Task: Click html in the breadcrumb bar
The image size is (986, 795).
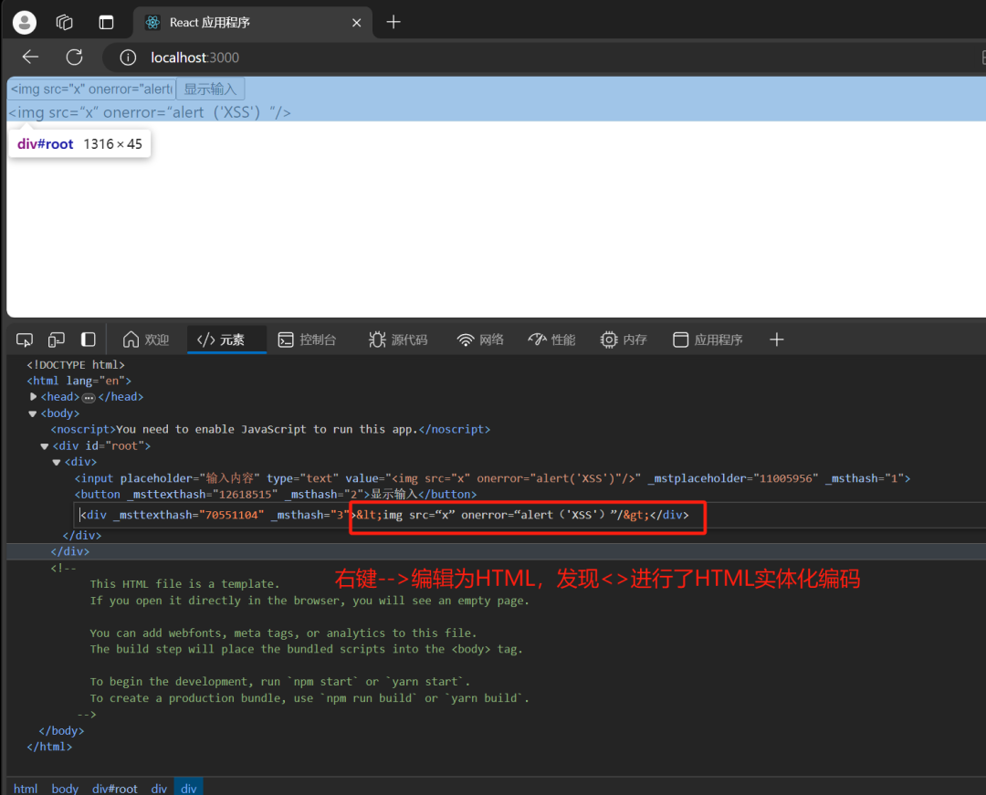Action: (x=26, y=788)
